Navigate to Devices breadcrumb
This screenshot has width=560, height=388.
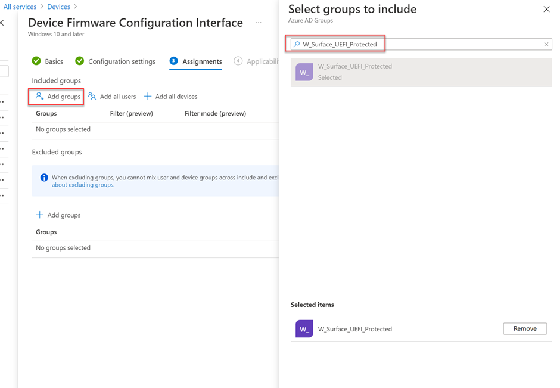point(58,7)
